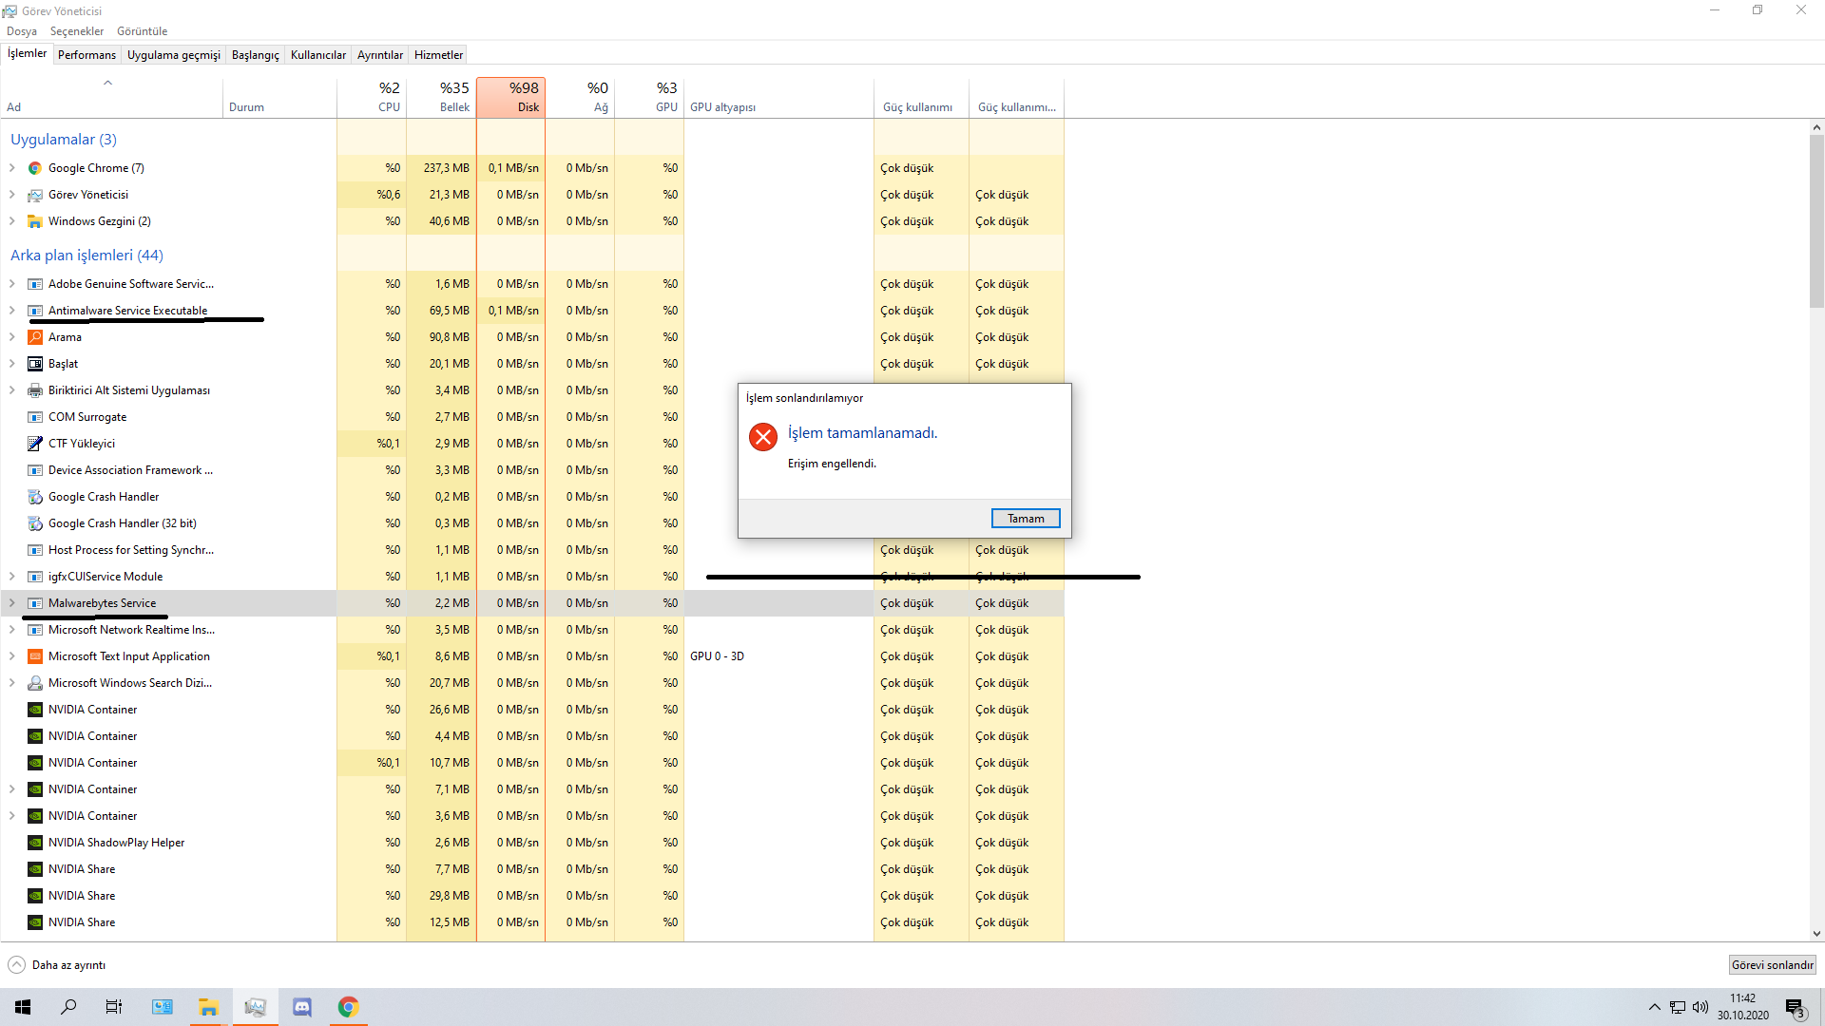This screenshot has width=1825, height=1026.
Task: Click the NVIDIA ShadowPlay Helper icon
Action: click(x=35, y=843)
